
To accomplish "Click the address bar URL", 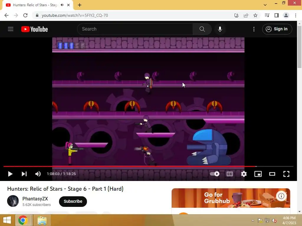I will [x=75, y=15].
